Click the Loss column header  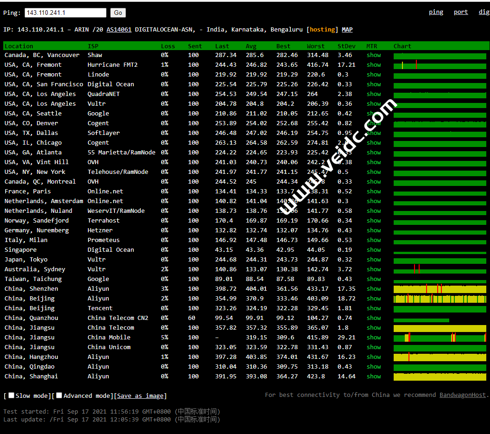tap(168, 46)
